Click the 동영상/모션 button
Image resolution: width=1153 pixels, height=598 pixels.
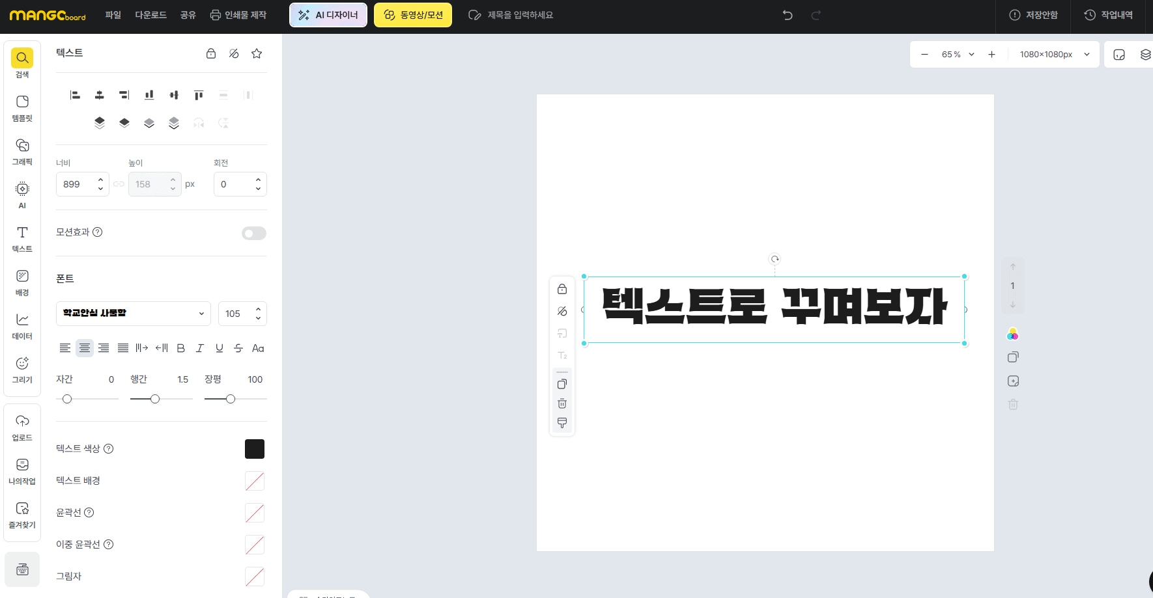pos(413,15)
